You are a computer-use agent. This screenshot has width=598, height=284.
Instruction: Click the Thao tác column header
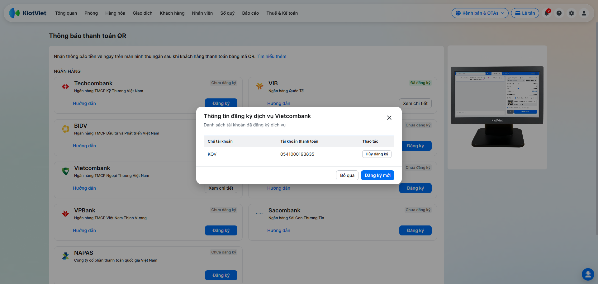[370, 141]
